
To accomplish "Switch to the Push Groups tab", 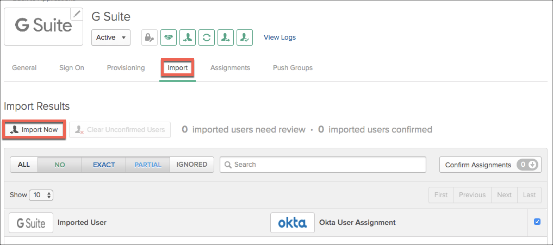I will (x=293, y=68).
